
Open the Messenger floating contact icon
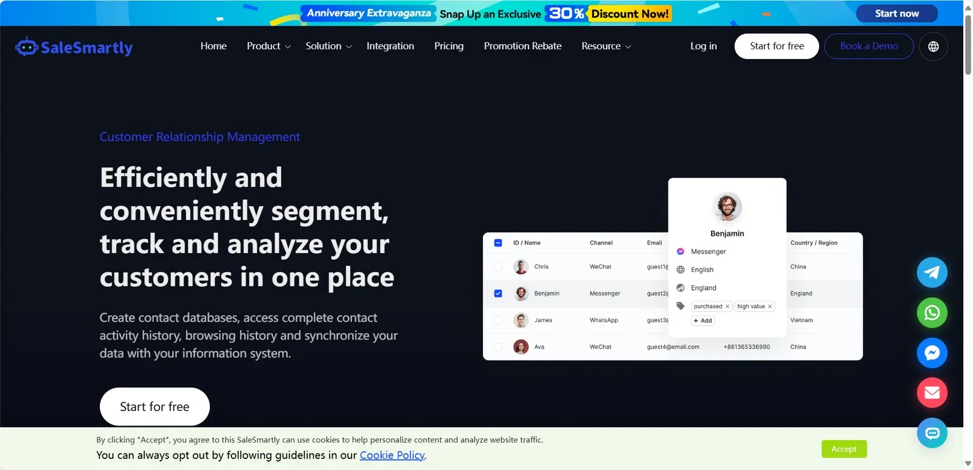932,353
